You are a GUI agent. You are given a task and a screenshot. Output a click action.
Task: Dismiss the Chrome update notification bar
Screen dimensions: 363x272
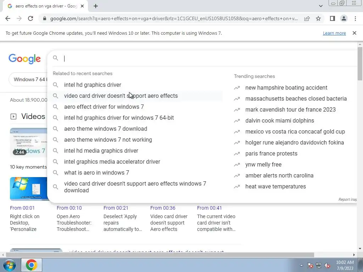click(354, 33)
